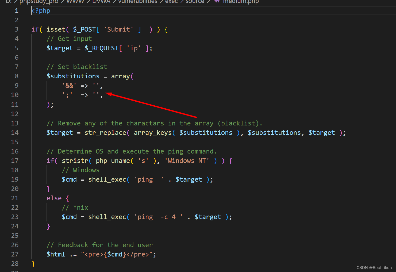
Task: Click the 'ip' string literal
Action: [134, 48]
